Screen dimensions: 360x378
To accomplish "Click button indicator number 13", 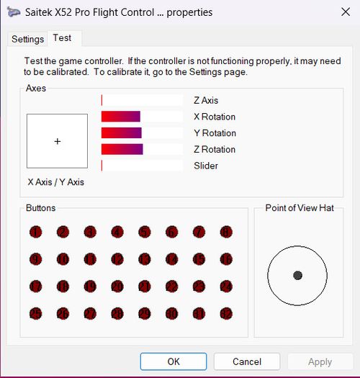I will (x=145, y=259).
